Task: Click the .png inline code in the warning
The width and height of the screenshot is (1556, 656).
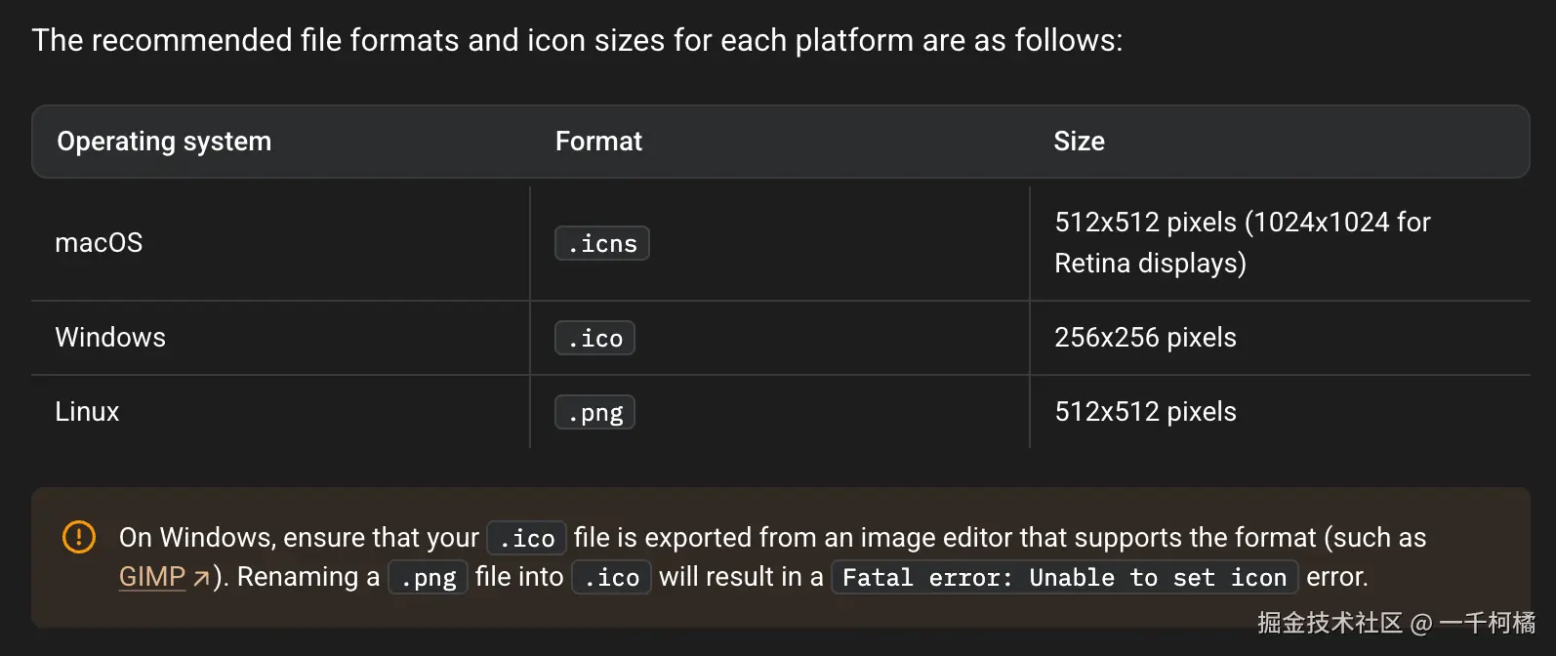Action: [x=428, y=578]
